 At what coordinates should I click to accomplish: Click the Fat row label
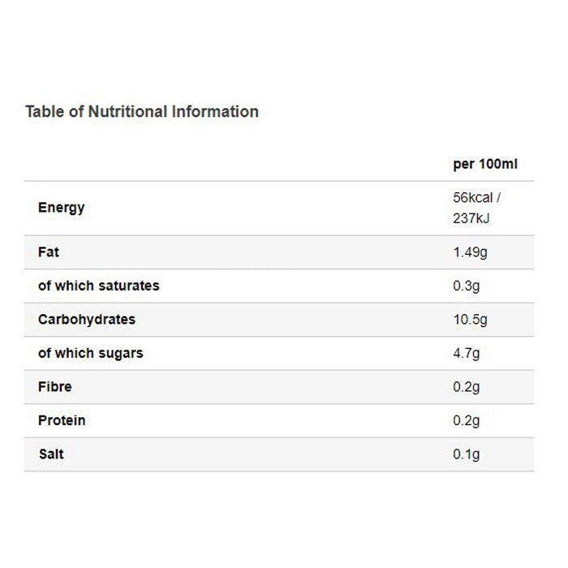pyautogui.click(x=49, y=252)
